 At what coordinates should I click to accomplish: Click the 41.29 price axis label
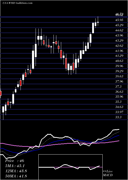119,56
